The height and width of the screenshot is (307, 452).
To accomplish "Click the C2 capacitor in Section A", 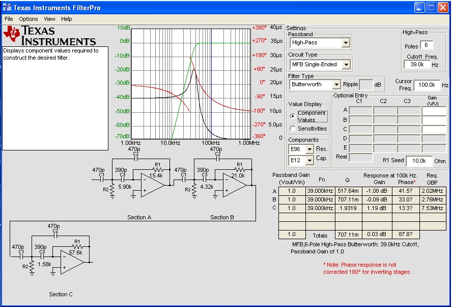I will pyautogui.click(x=136, y=159).
